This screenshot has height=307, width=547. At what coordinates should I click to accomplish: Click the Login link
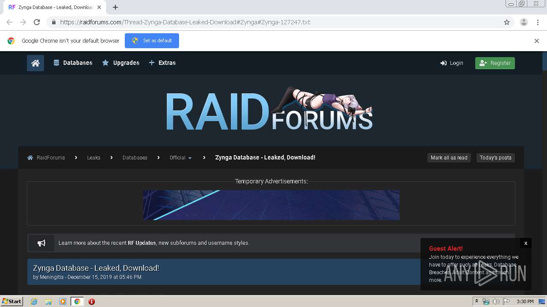click(452, 63)
